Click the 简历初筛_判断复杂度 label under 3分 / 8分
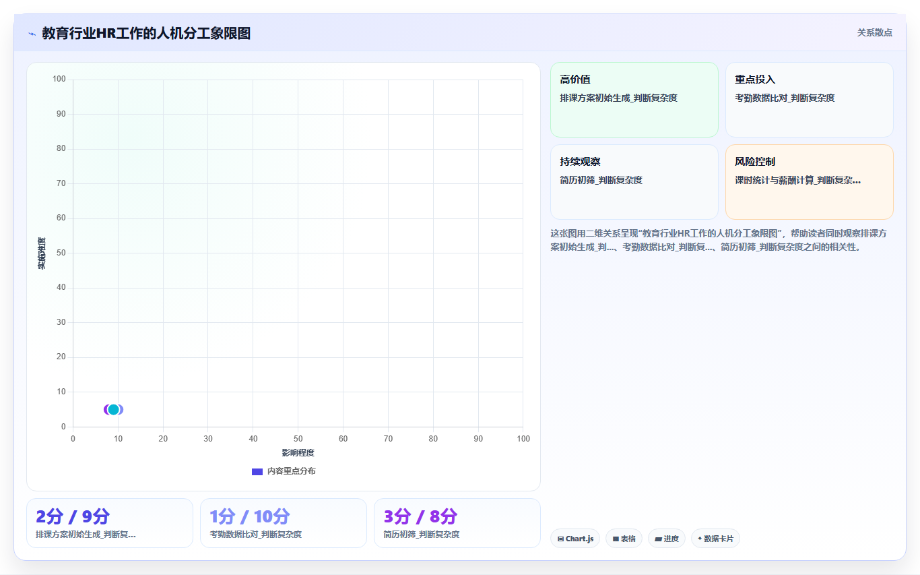 click(x=421, y=535)
